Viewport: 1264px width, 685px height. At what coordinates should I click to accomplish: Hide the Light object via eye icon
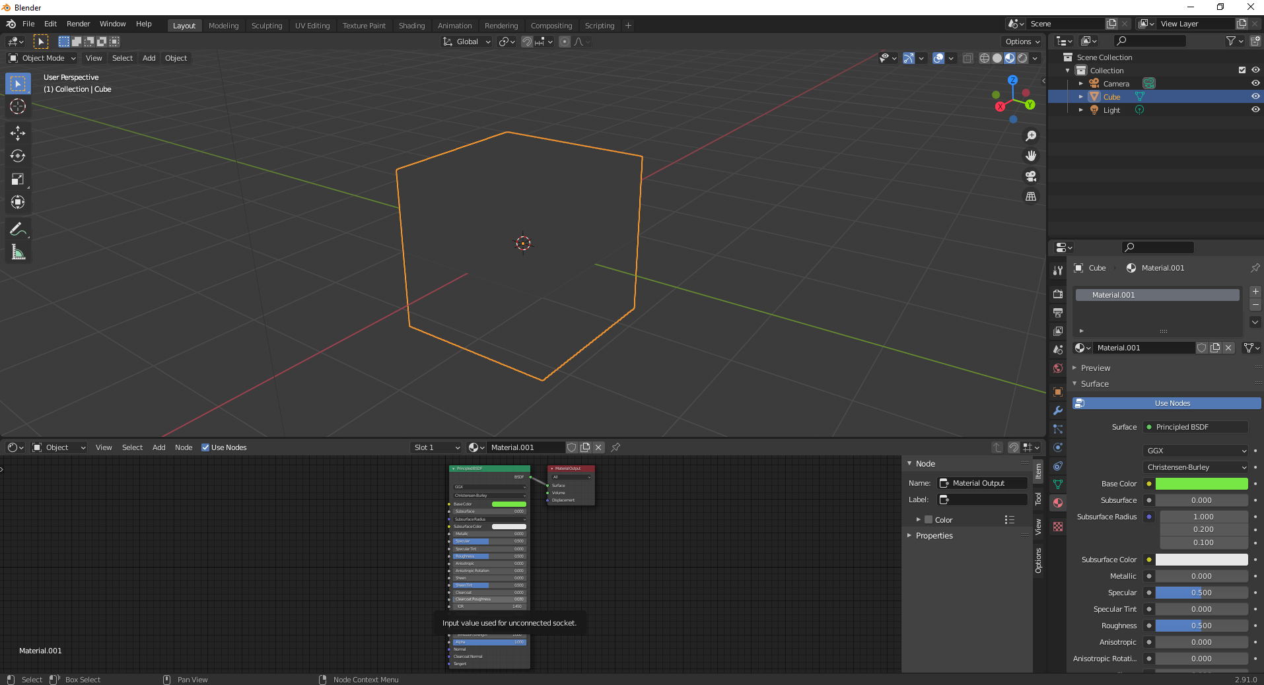1255,110
